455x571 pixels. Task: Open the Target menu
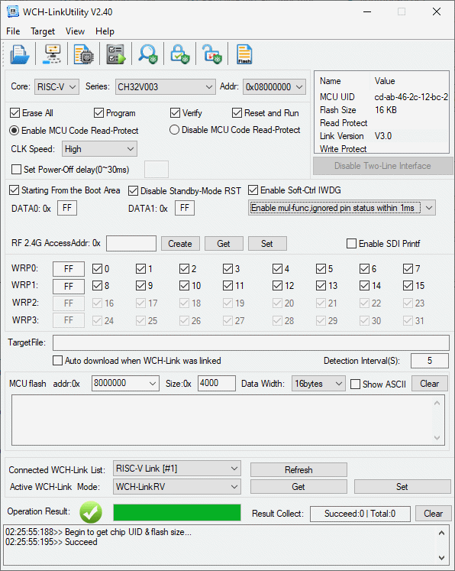(43, 31)
